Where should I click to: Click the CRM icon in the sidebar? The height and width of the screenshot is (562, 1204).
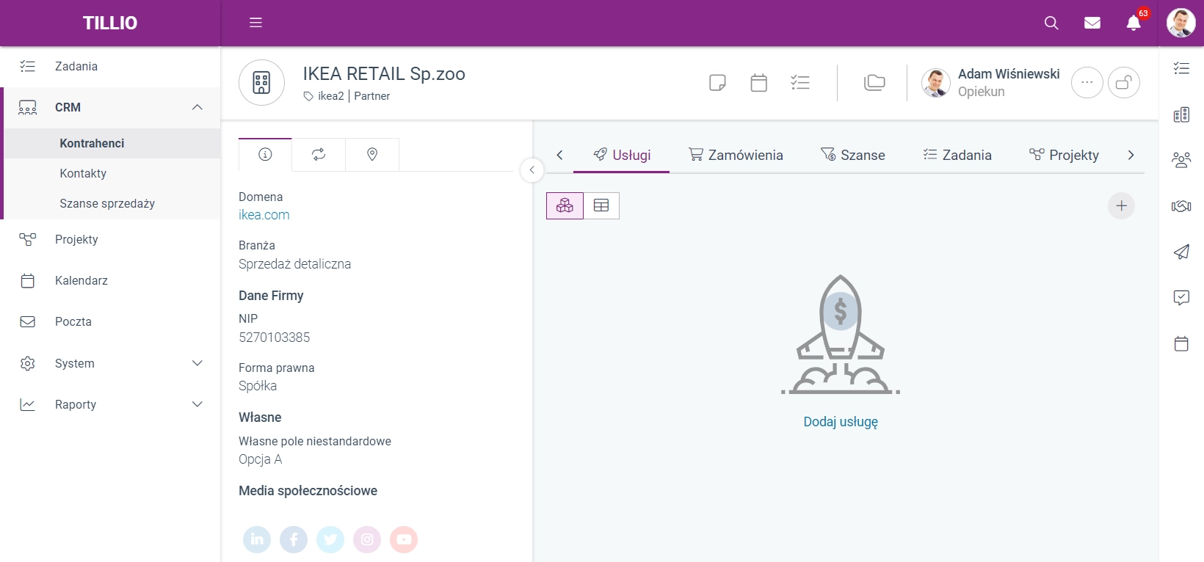click(28, 108)
